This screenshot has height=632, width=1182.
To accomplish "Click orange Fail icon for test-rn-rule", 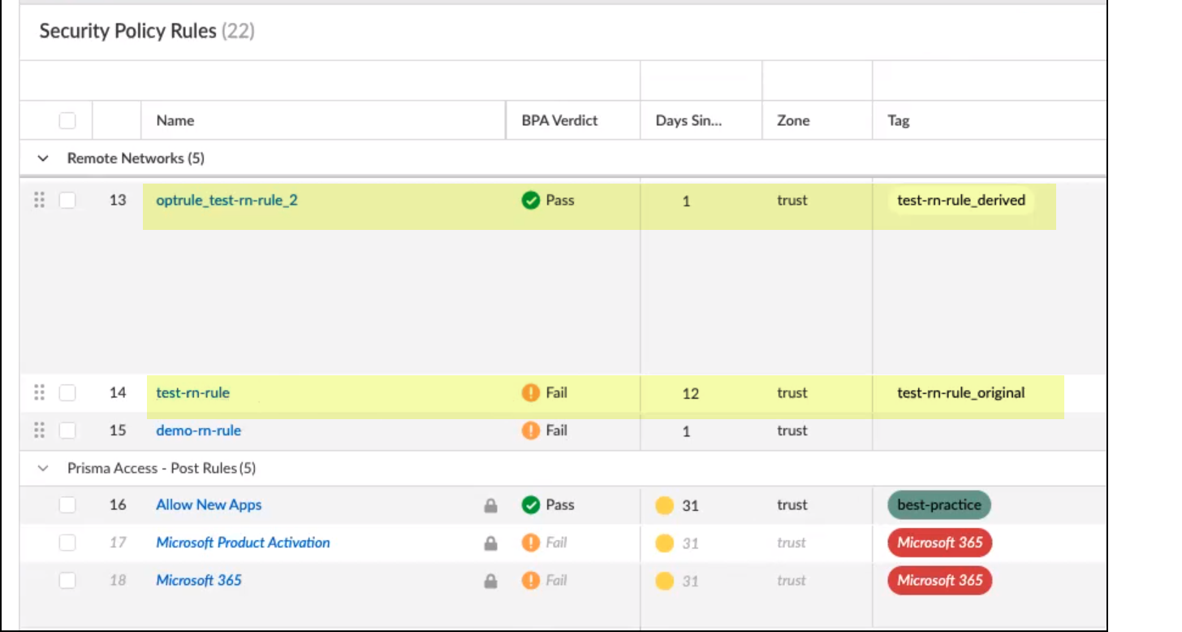I will point(531,393).
